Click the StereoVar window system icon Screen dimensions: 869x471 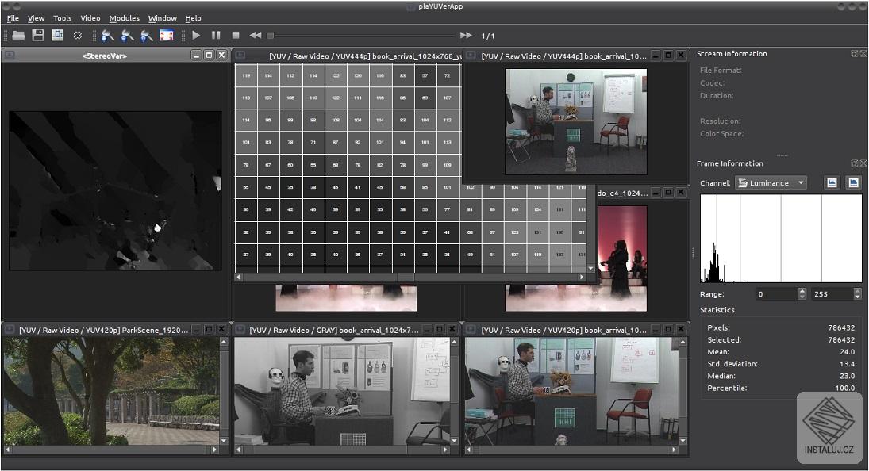[x=10, y=56]
